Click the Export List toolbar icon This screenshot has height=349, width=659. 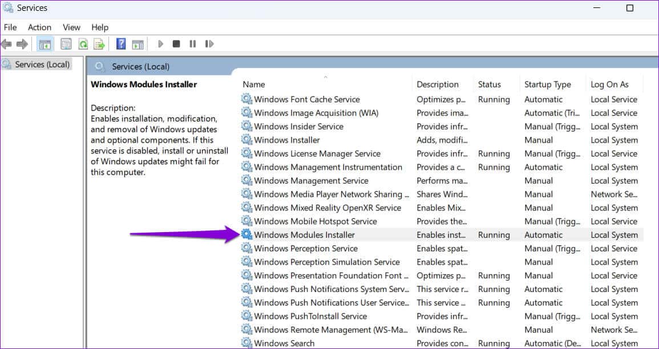point(99,44)
